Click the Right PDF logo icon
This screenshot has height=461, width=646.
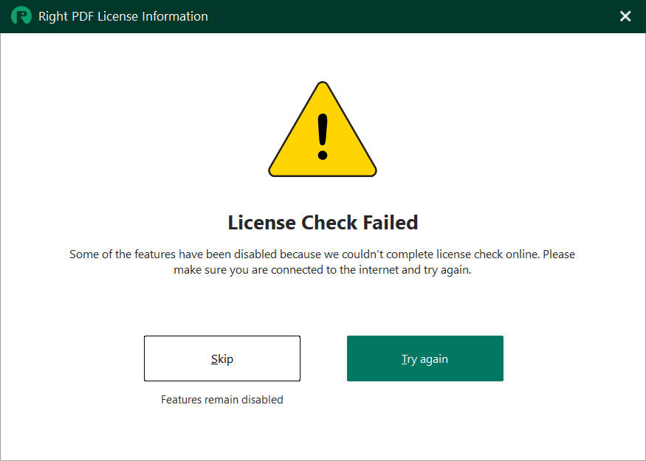(21, 16)
